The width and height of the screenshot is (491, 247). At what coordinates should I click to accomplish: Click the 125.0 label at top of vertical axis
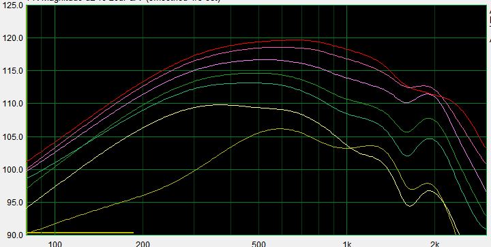tap(13, 5)
